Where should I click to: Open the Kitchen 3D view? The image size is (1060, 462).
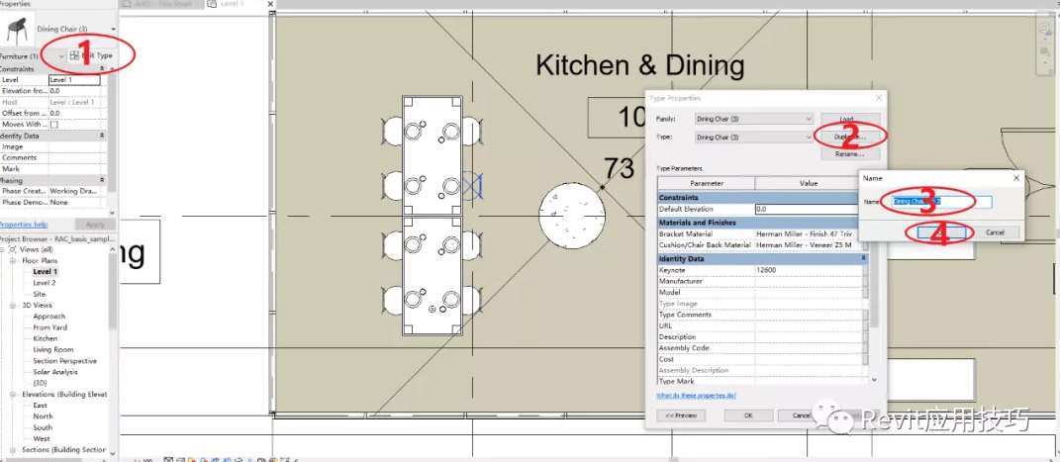[46, 338]
